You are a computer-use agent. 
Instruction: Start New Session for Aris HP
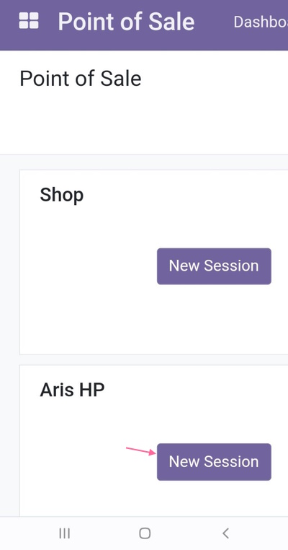(214, 462)
